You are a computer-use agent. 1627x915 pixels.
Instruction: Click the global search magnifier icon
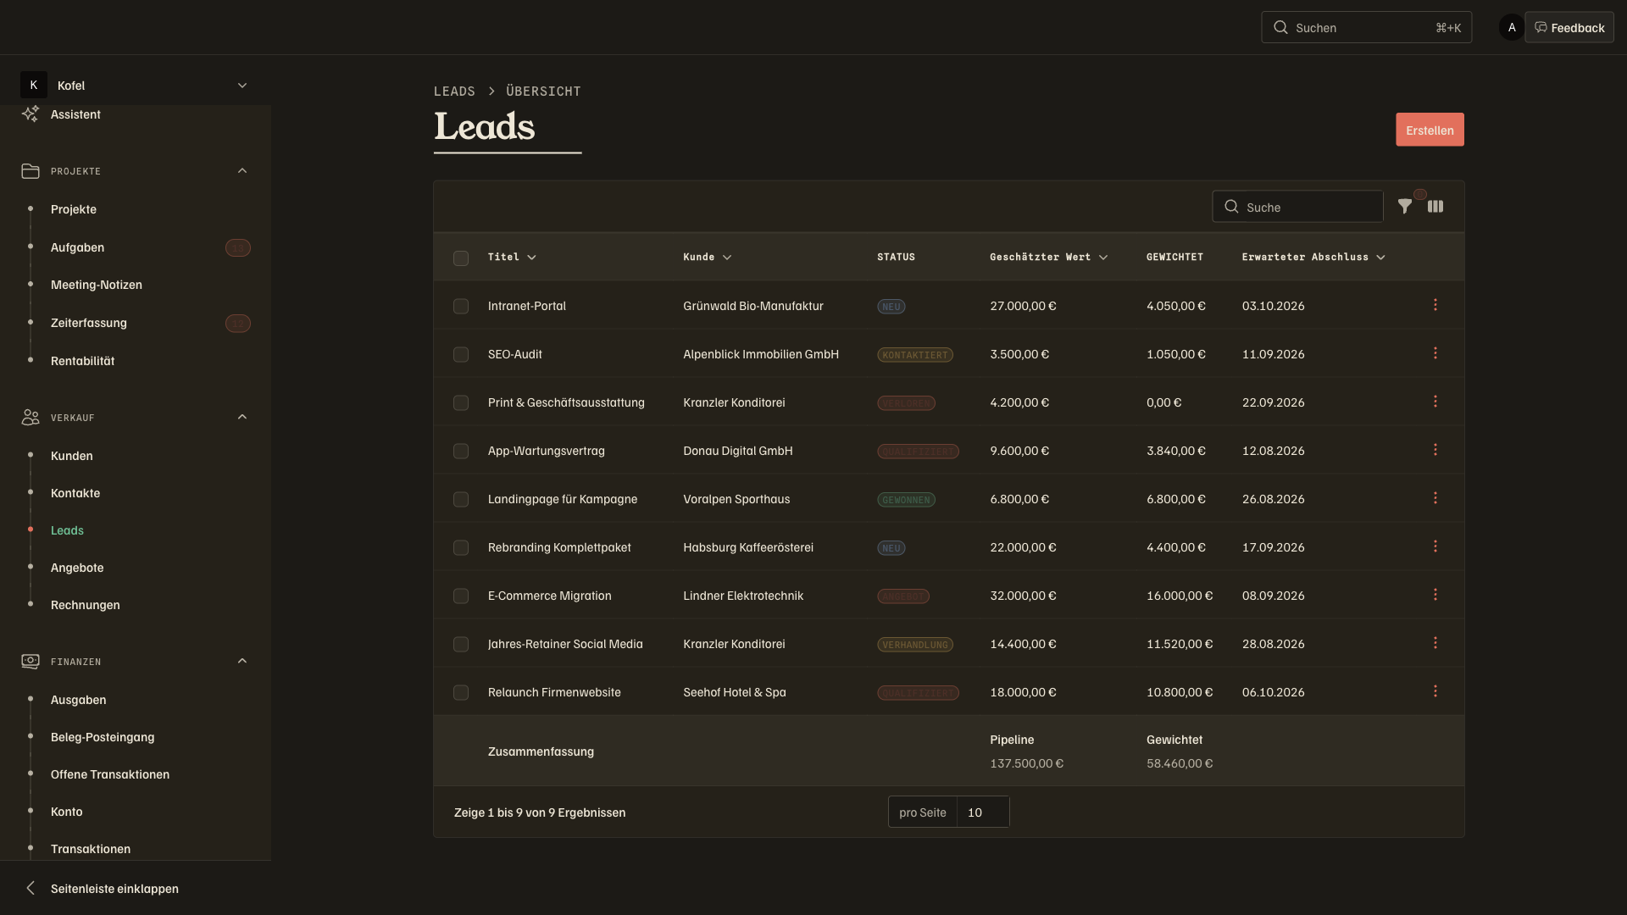coord(1281,27)
